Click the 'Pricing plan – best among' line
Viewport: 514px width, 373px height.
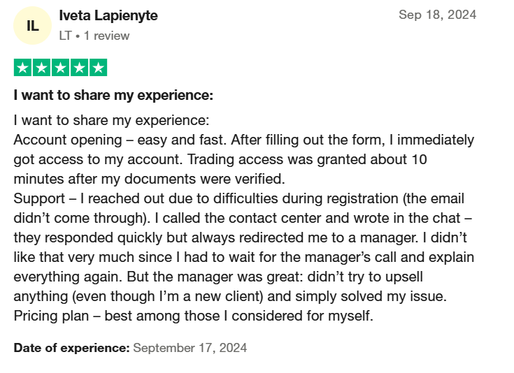[x=194, y=316]
